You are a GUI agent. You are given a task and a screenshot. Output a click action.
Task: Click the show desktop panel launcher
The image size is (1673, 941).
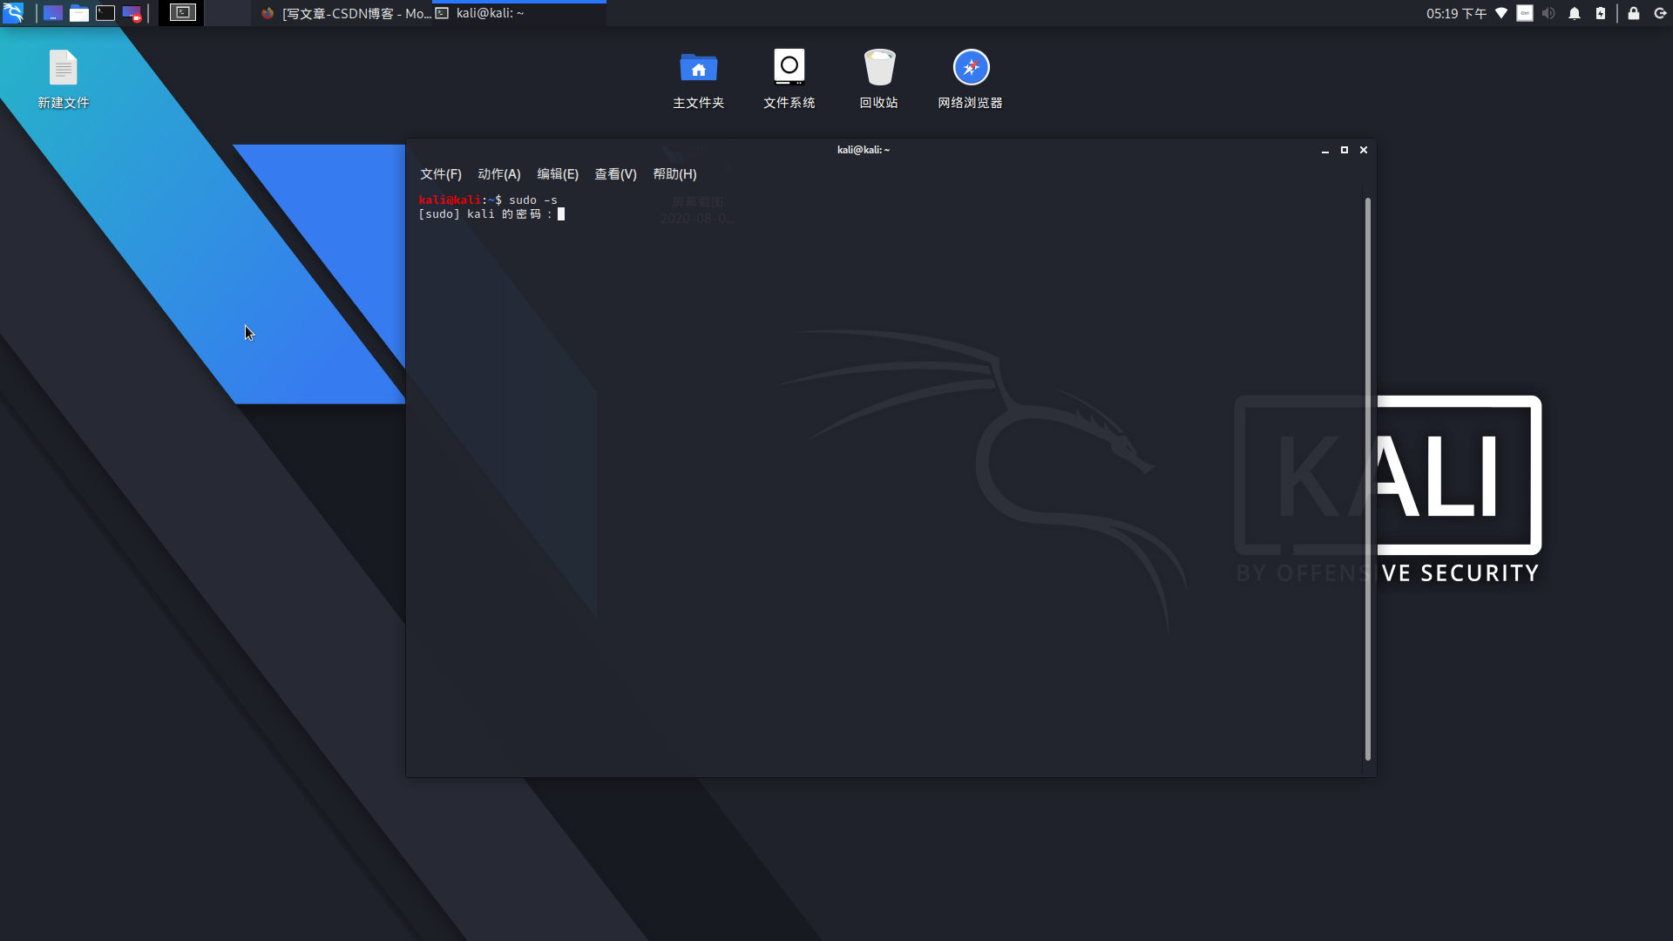point(53,13)
